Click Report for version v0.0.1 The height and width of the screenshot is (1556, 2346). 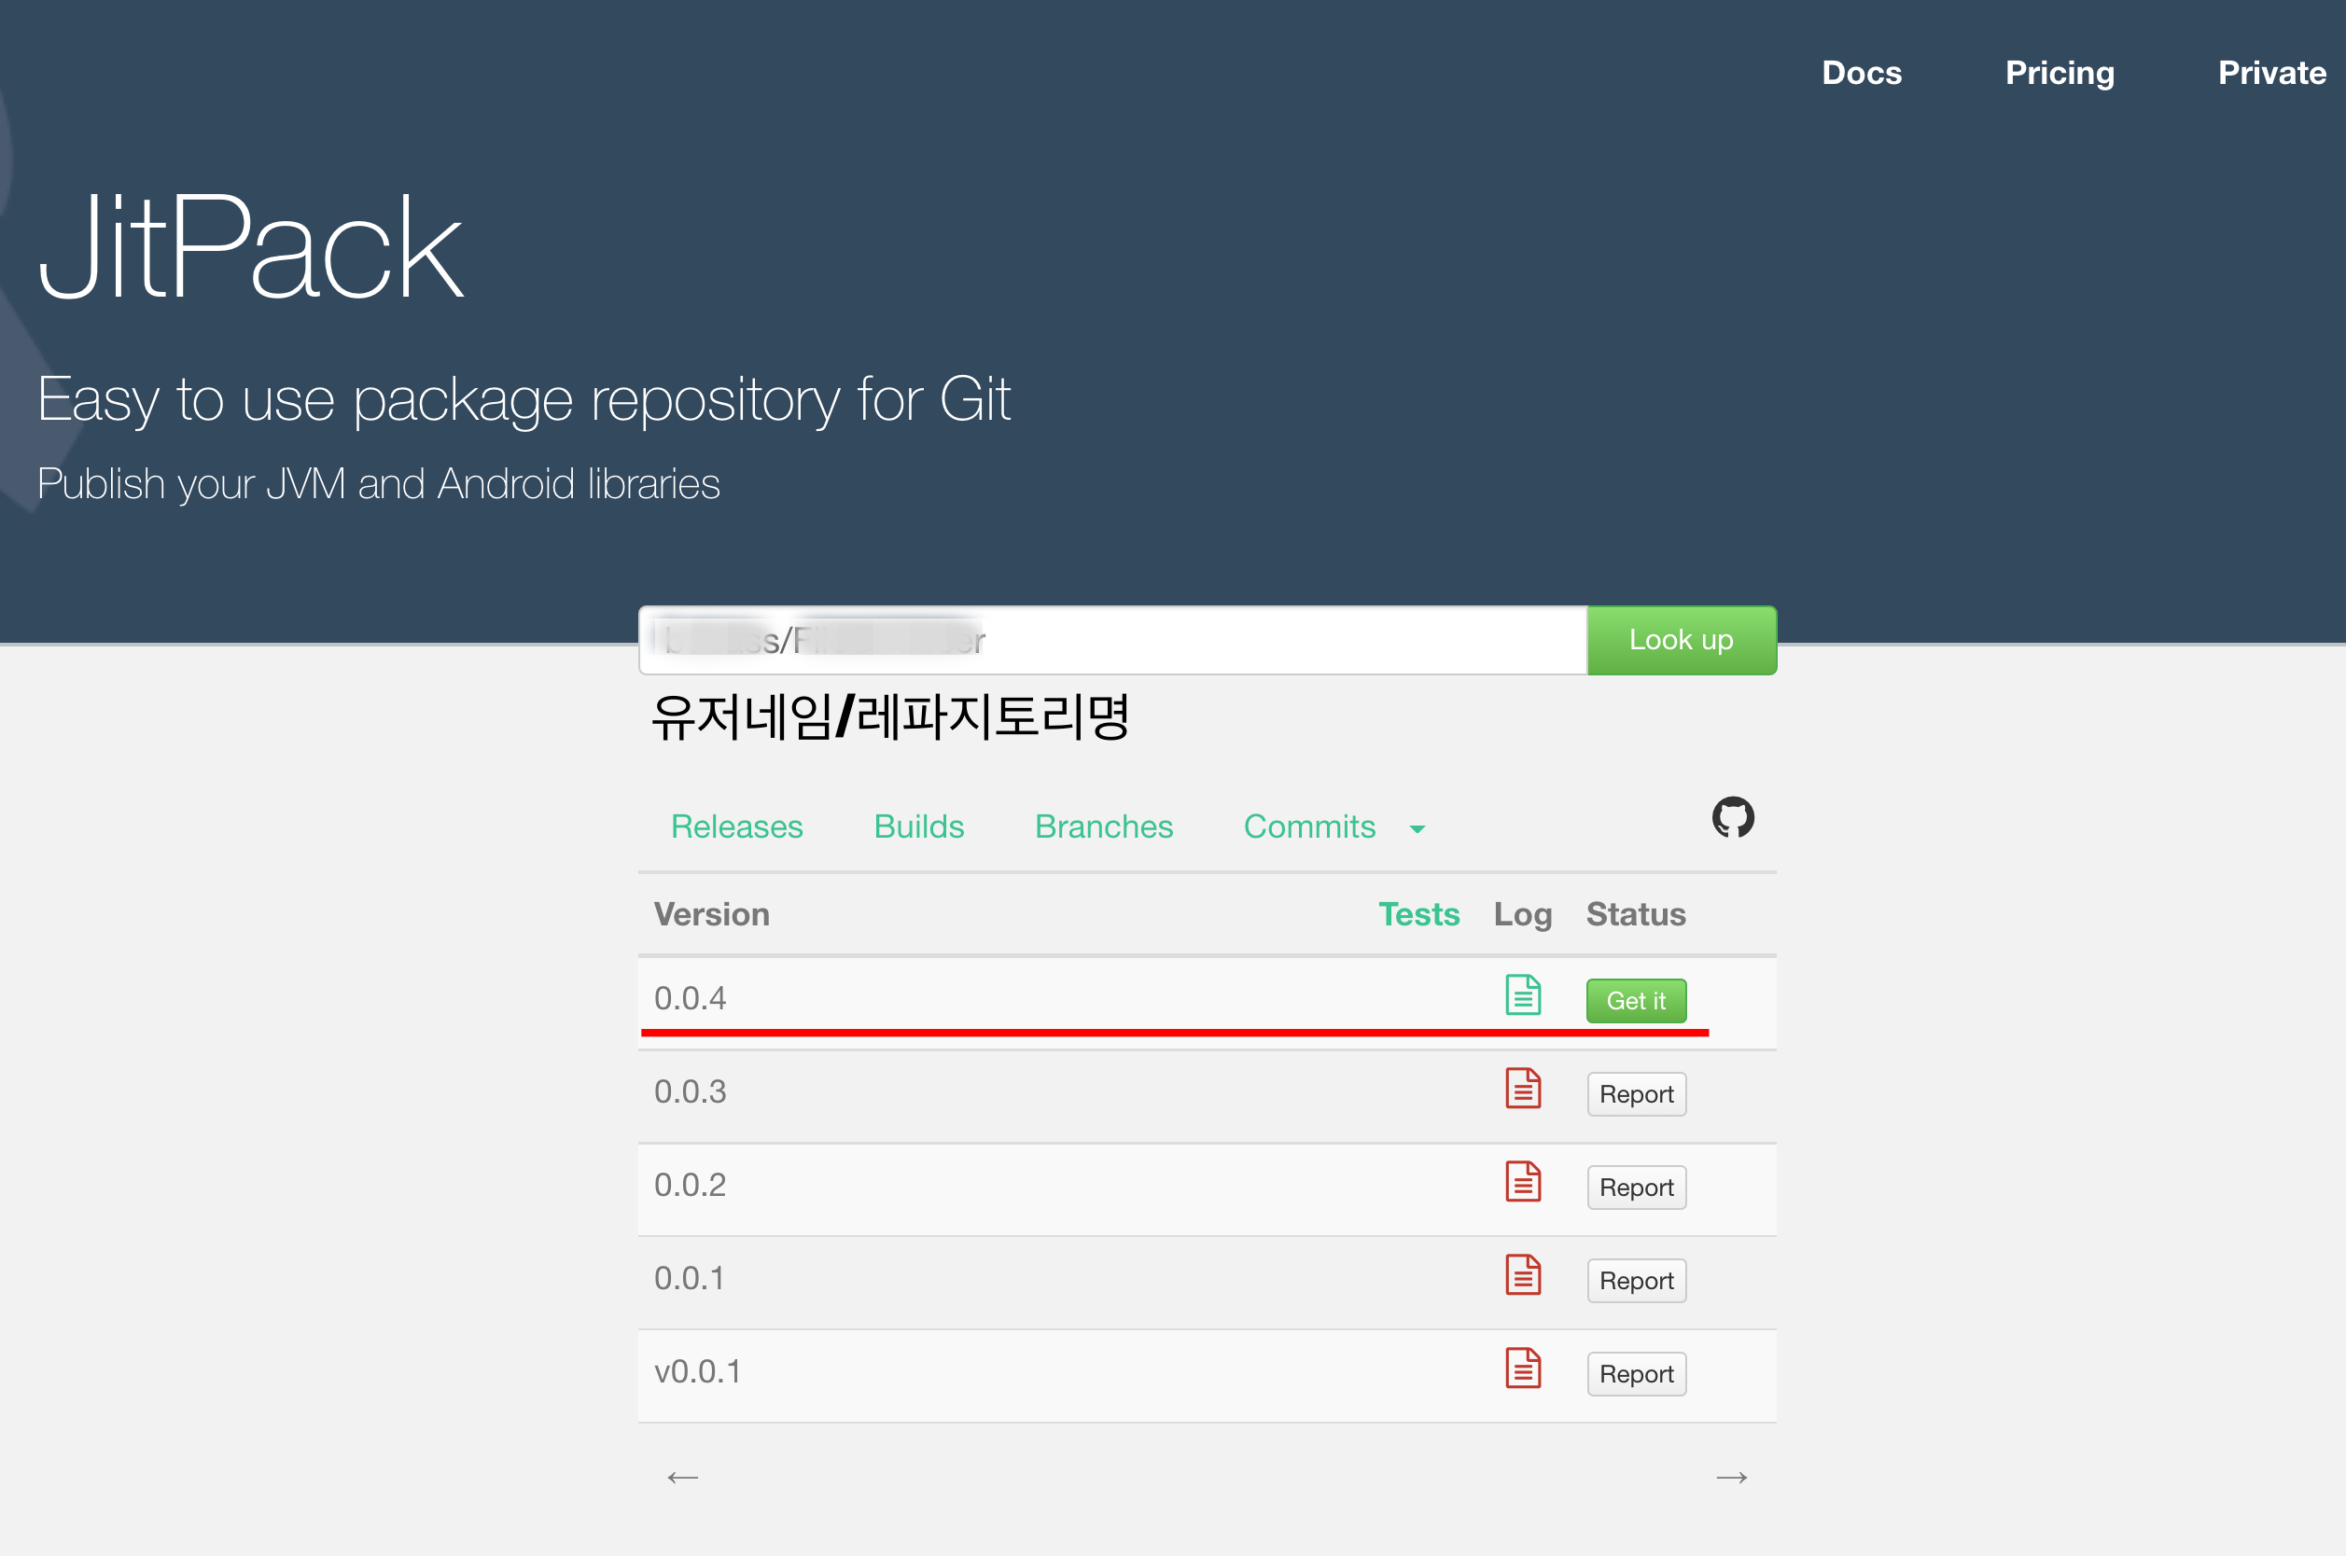1636,1374
